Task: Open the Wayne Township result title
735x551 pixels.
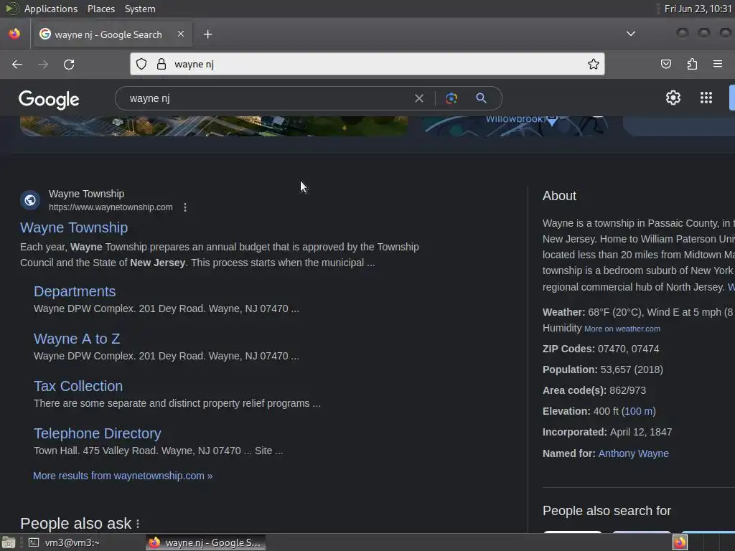Action: pyautogui.click(x=74, y=227)
